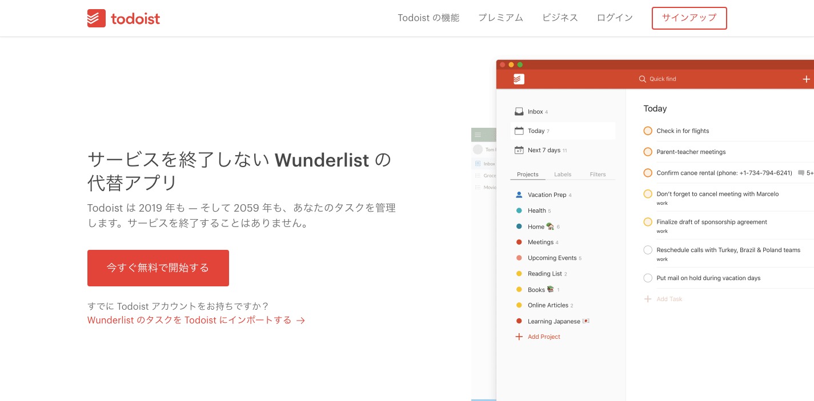This screenshot has height=401, width=814.
Task: Click the Today calendar icon
Action: point(519,131)
